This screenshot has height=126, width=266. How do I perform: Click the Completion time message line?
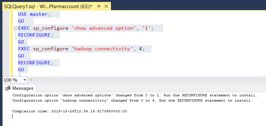(70, 111)
